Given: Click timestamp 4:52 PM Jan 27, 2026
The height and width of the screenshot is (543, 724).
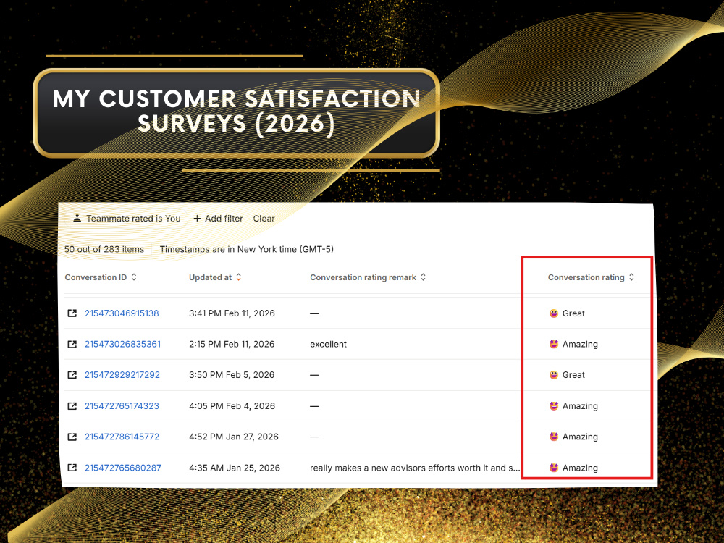Looking at the screenshot, I should (x=234, y=437).
